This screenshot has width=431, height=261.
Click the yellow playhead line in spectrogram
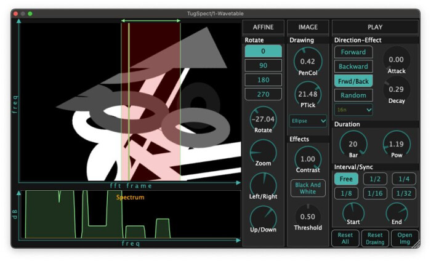pos(129,102)
